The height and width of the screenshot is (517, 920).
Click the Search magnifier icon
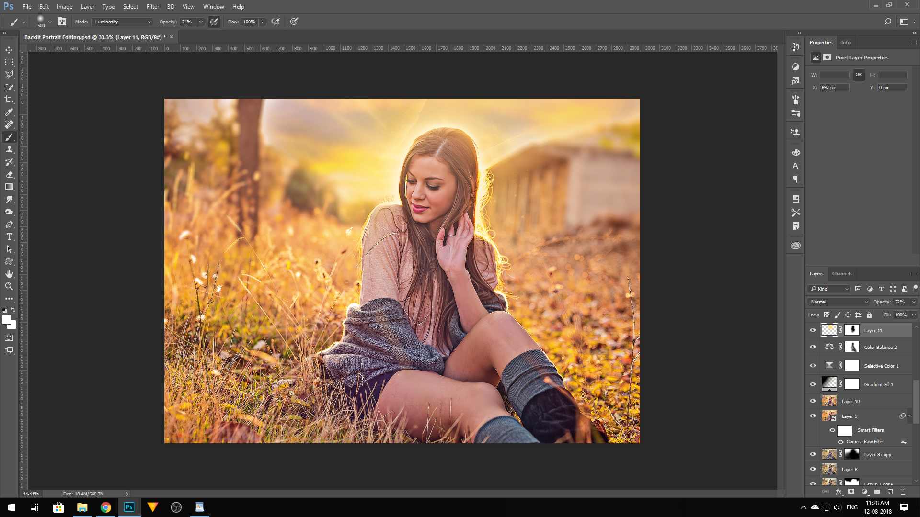887,22
